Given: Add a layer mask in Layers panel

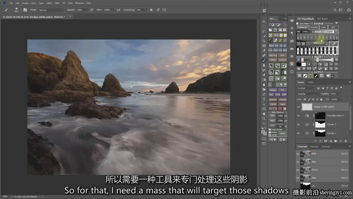Looking at the screenshot, I should [325, 141].
